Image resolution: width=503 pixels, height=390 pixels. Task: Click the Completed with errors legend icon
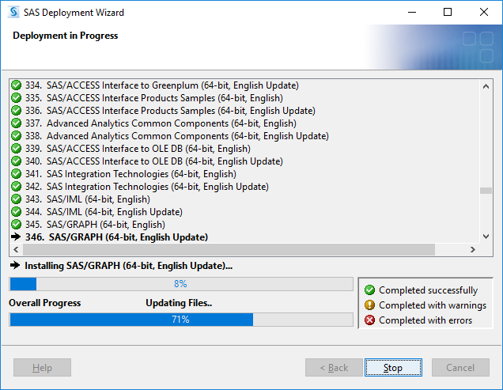[x=369, y=320]
